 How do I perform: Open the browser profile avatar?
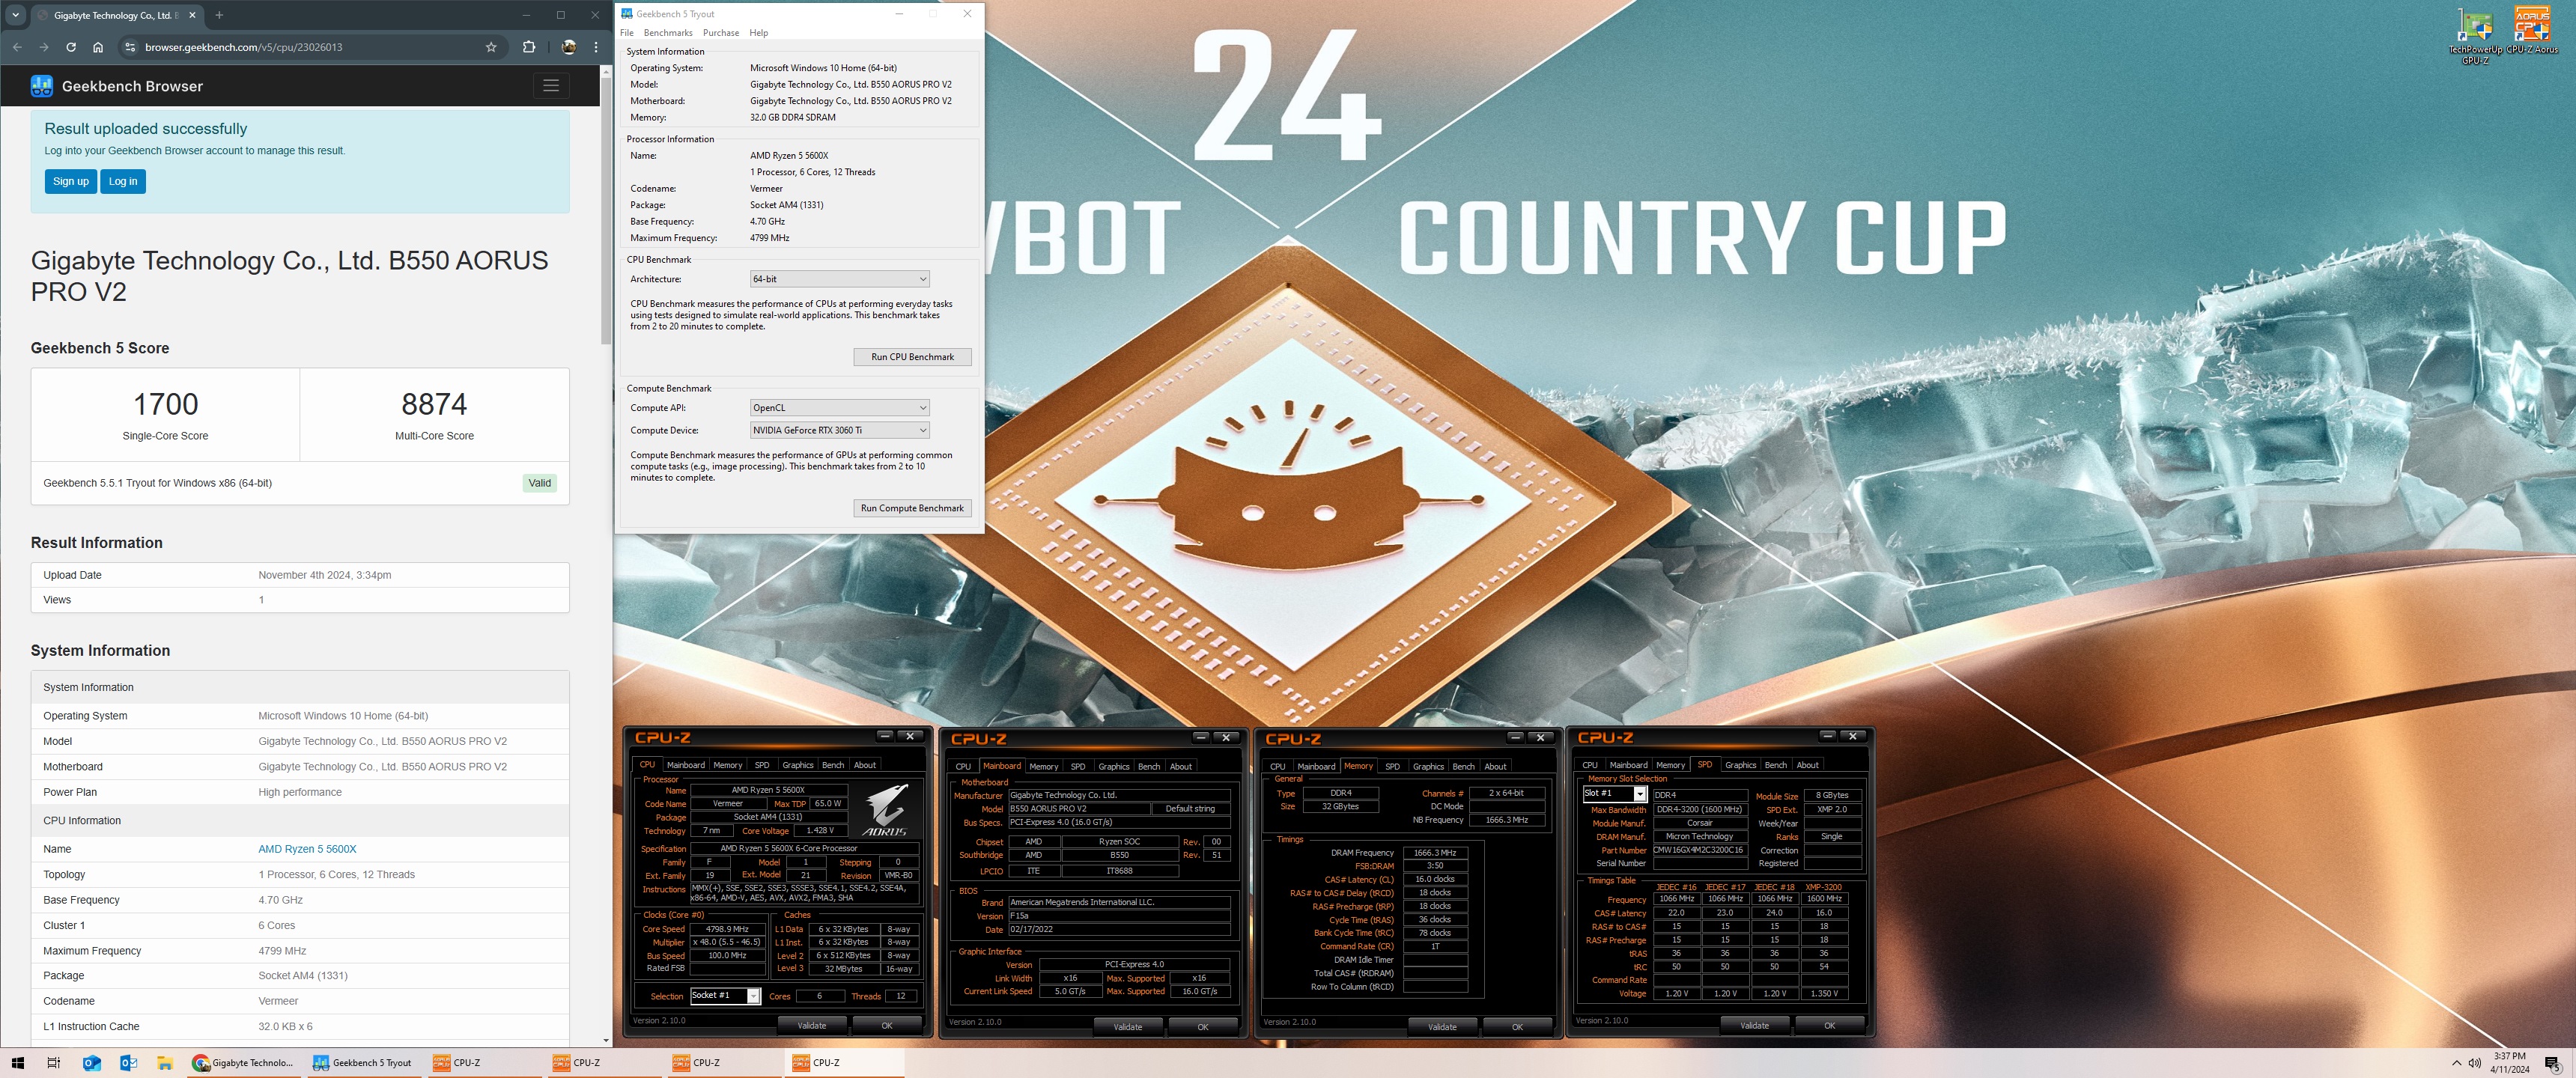coord(568,47)
